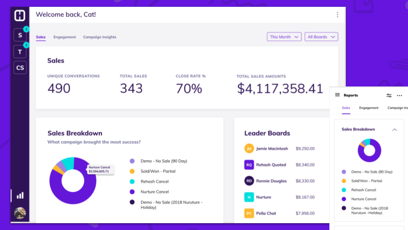Switch to the Engagement tab in the Reports panel
408x230 pixels.
369,108
